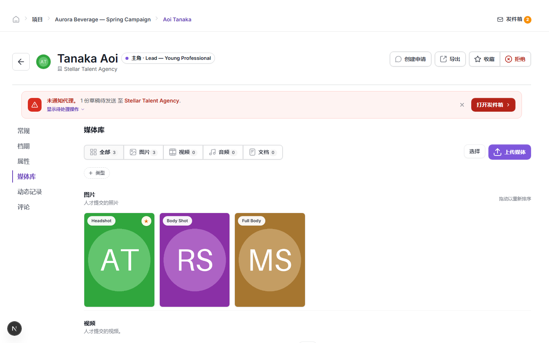
Task: Click the 选择 button
Action: click(x=475, y=151)
